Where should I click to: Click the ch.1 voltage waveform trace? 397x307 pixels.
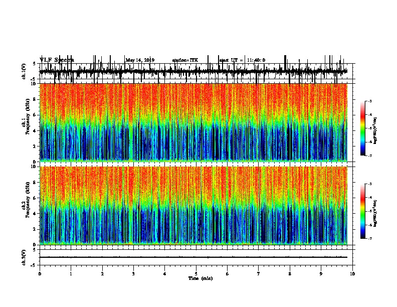point(193,71)
